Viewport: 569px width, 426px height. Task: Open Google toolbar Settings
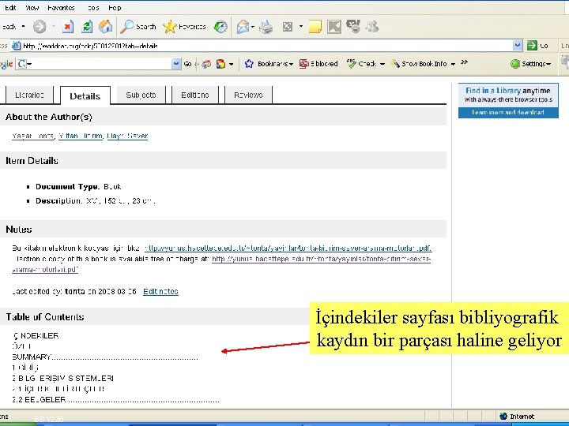pyautogui.click(x=530, y=64)
